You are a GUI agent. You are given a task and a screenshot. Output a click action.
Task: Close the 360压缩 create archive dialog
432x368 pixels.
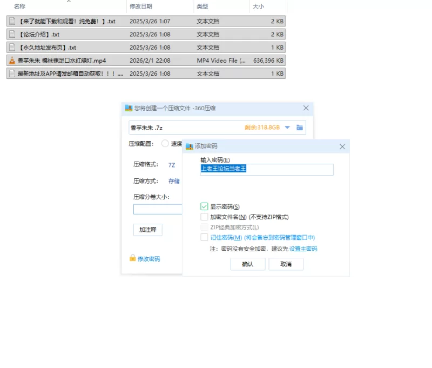(306, 108)
